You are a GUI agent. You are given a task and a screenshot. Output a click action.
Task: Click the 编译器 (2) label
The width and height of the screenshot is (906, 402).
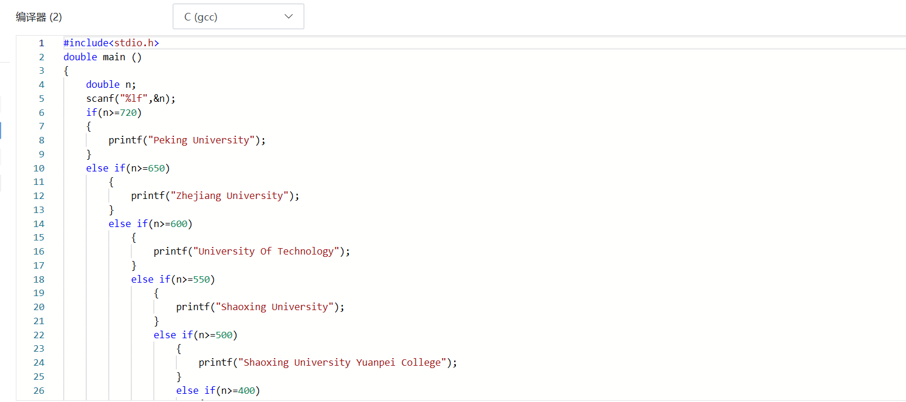pos(39,17)
